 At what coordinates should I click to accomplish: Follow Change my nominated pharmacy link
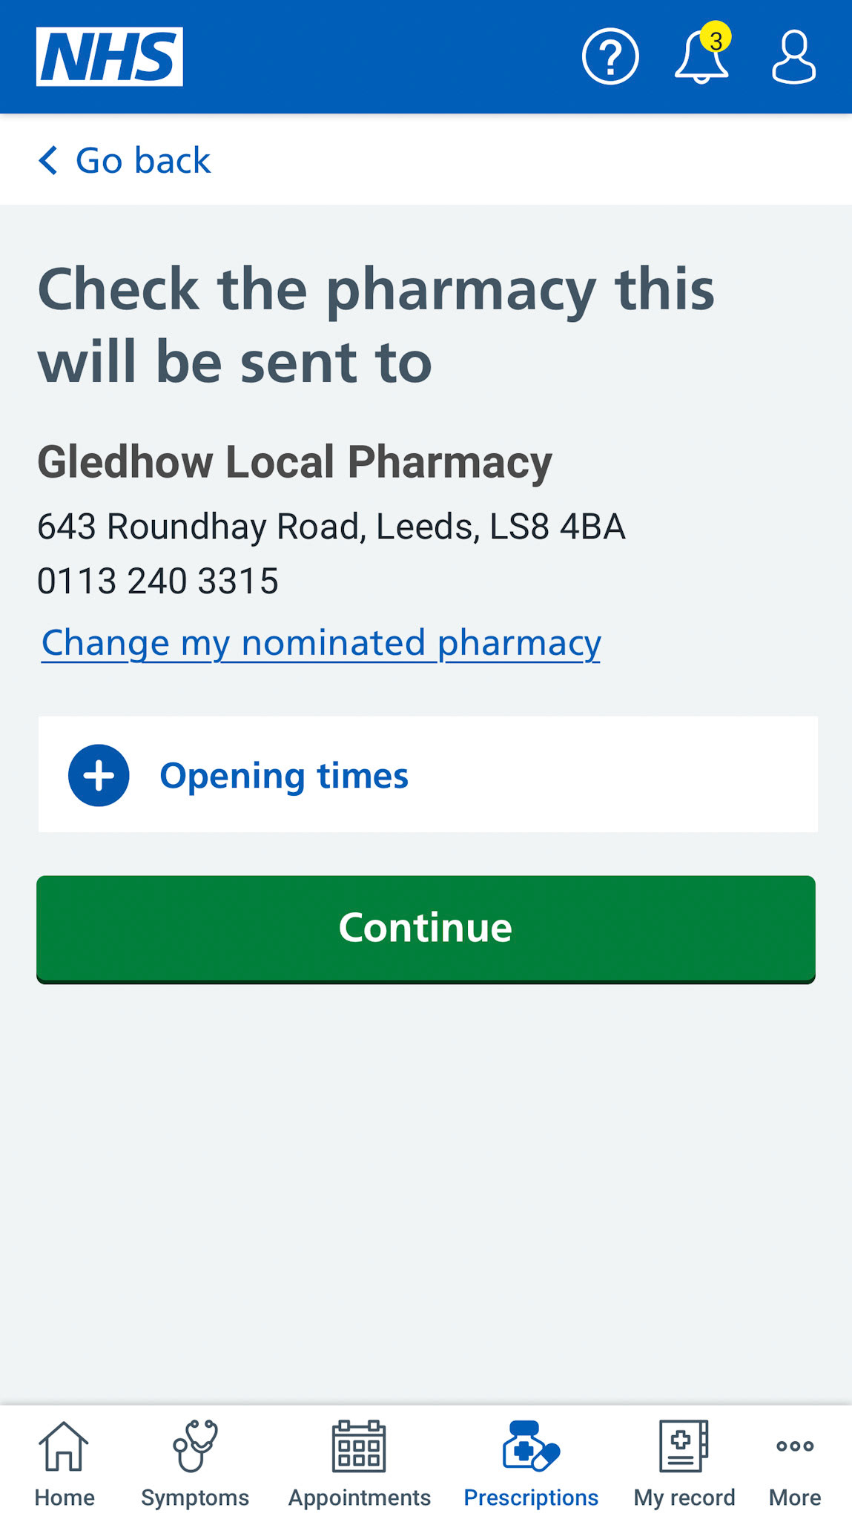tap(321, 643)
